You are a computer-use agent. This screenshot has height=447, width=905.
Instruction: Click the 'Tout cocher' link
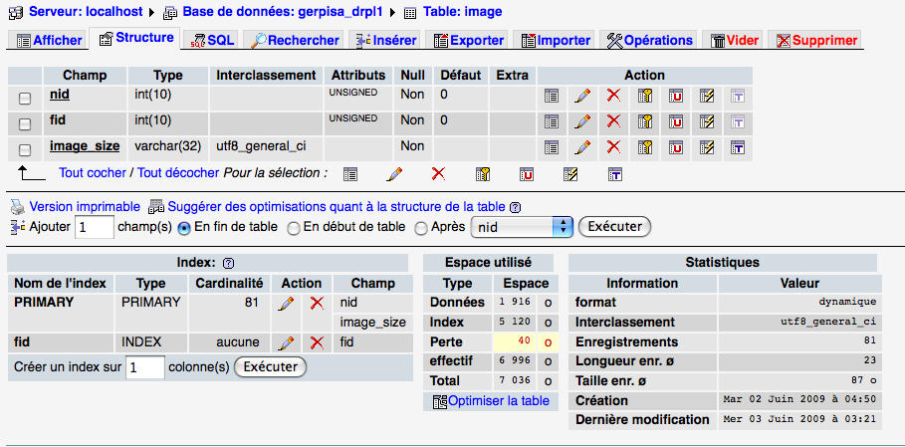pos(93,172)
